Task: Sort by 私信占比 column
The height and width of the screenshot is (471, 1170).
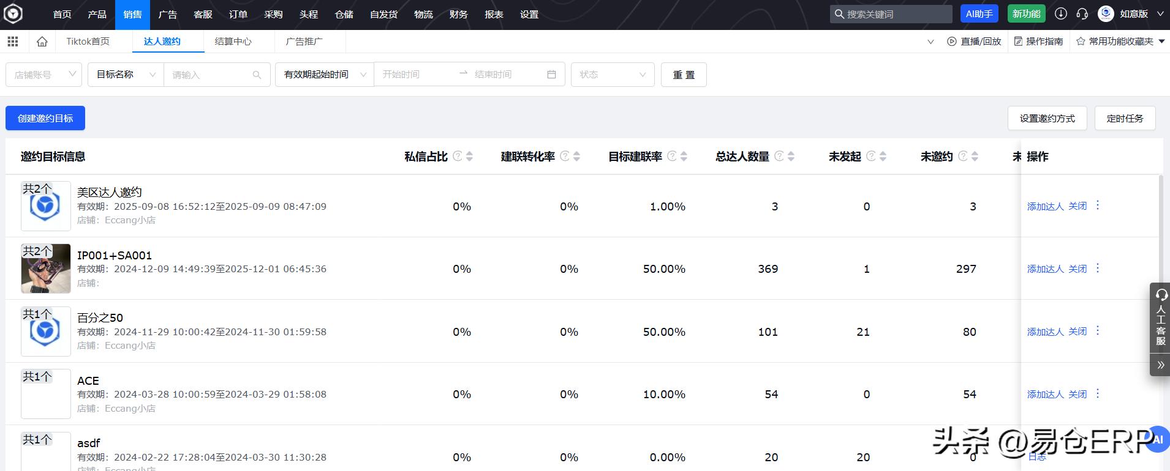Action: point(469,156)
